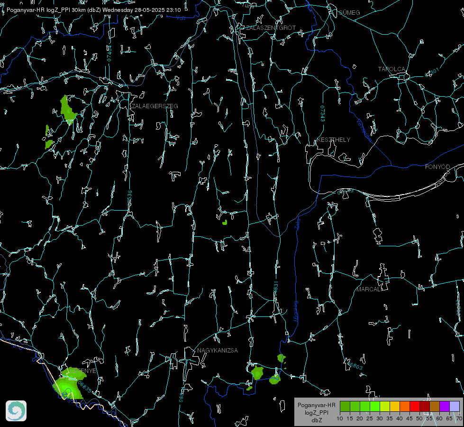464x427 pixels.
Task: Select the TAPOLCA city label
Action: [391, 69]
